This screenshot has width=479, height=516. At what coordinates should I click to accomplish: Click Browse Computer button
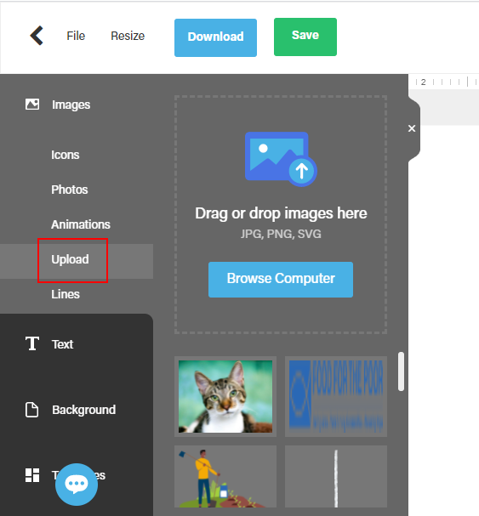pos(281,280)
